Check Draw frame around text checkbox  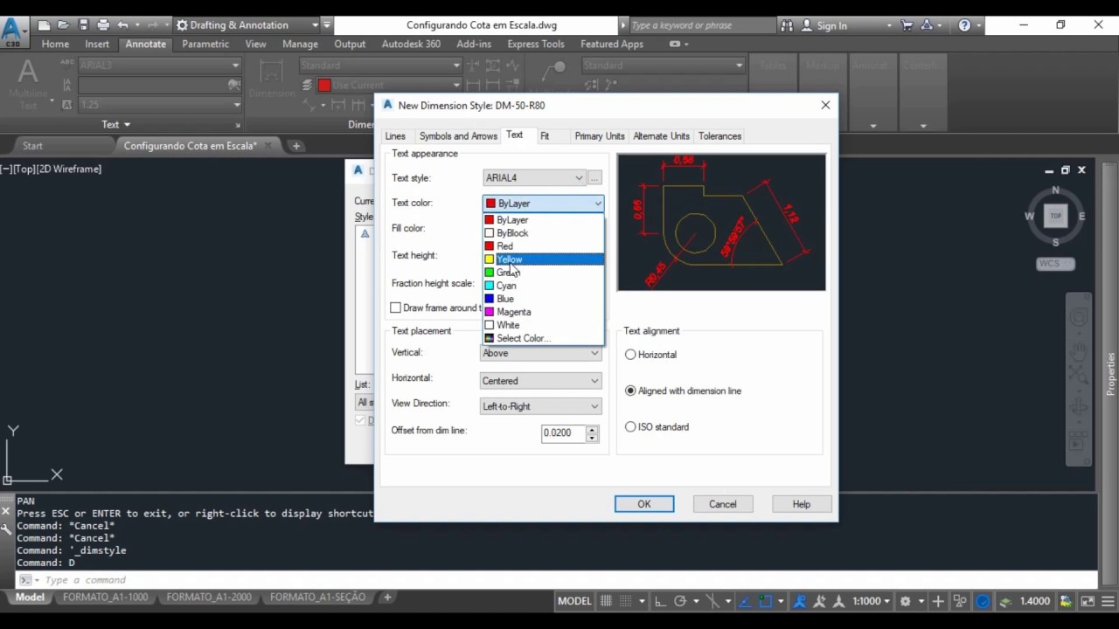pos(395,308)
